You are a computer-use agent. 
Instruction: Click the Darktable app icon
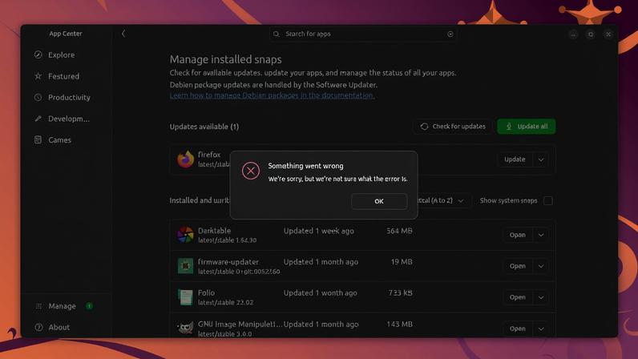(185, 235)
